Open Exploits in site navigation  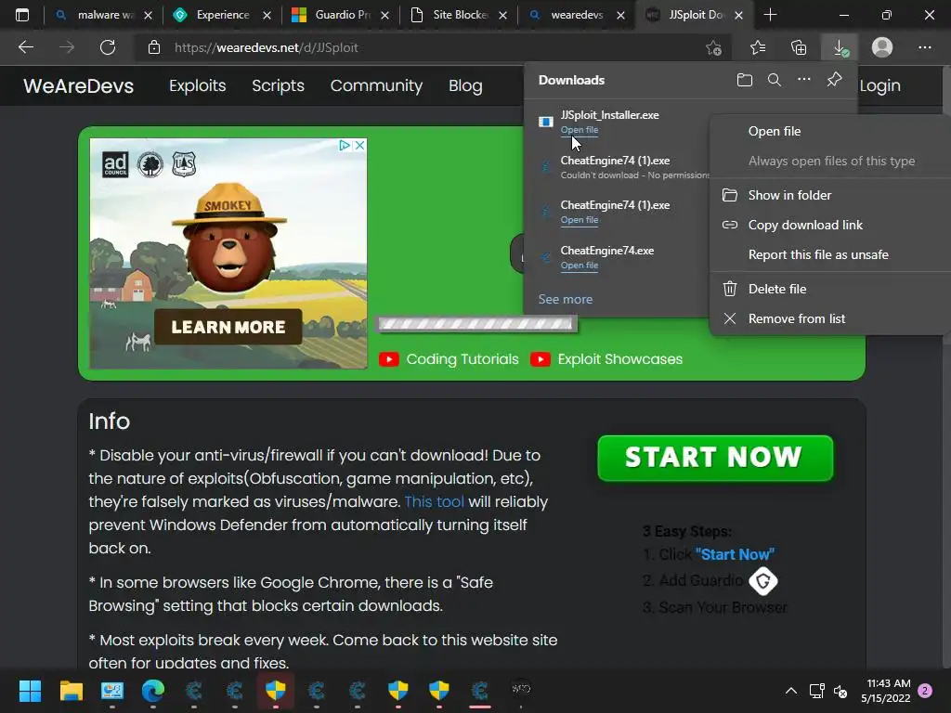click(x=197, y=85)
